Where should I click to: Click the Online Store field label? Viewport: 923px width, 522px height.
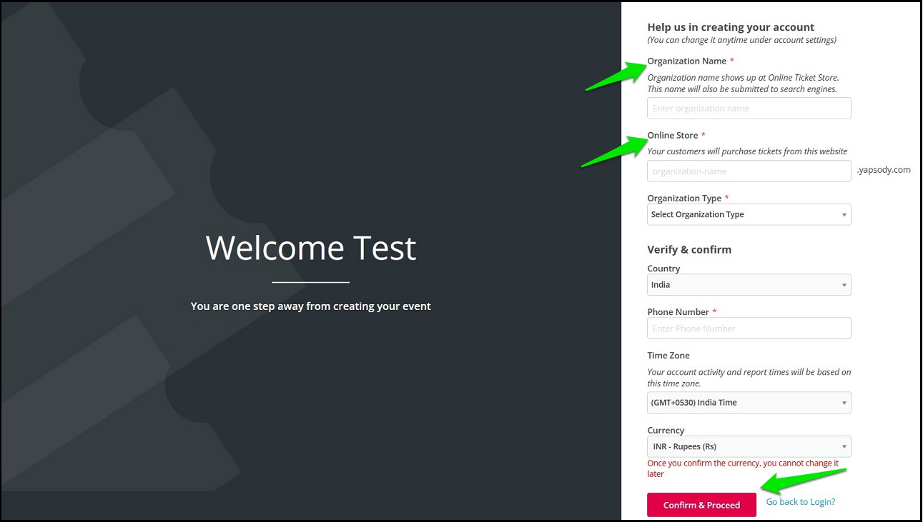(x=671, y=136)
